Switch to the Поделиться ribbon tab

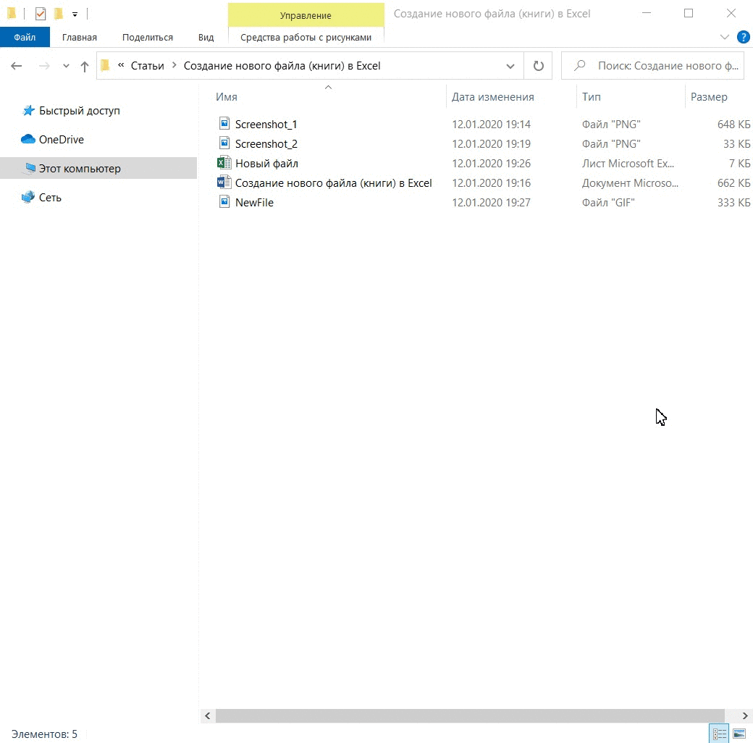tap(148, 37)
